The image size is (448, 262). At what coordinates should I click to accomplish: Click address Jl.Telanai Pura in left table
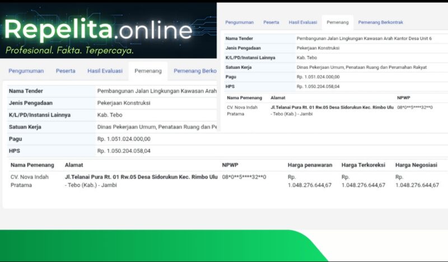point(141,181)
